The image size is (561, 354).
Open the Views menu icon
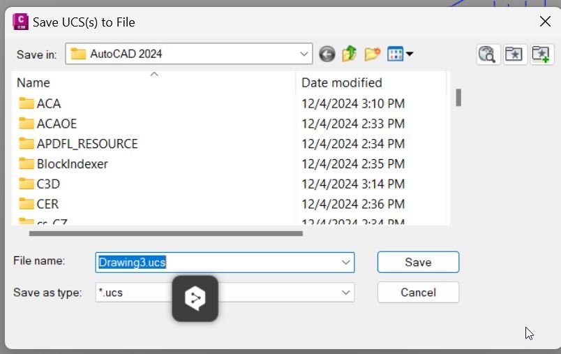pos(396,54)
